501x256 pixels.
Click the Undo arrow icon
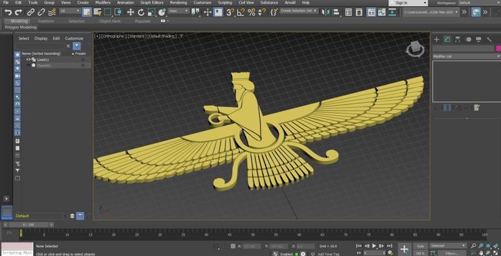8,13
